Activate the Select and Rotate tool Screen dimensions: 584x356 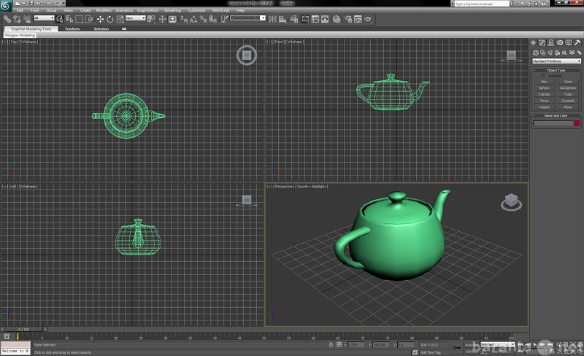(x=110, y=19)
